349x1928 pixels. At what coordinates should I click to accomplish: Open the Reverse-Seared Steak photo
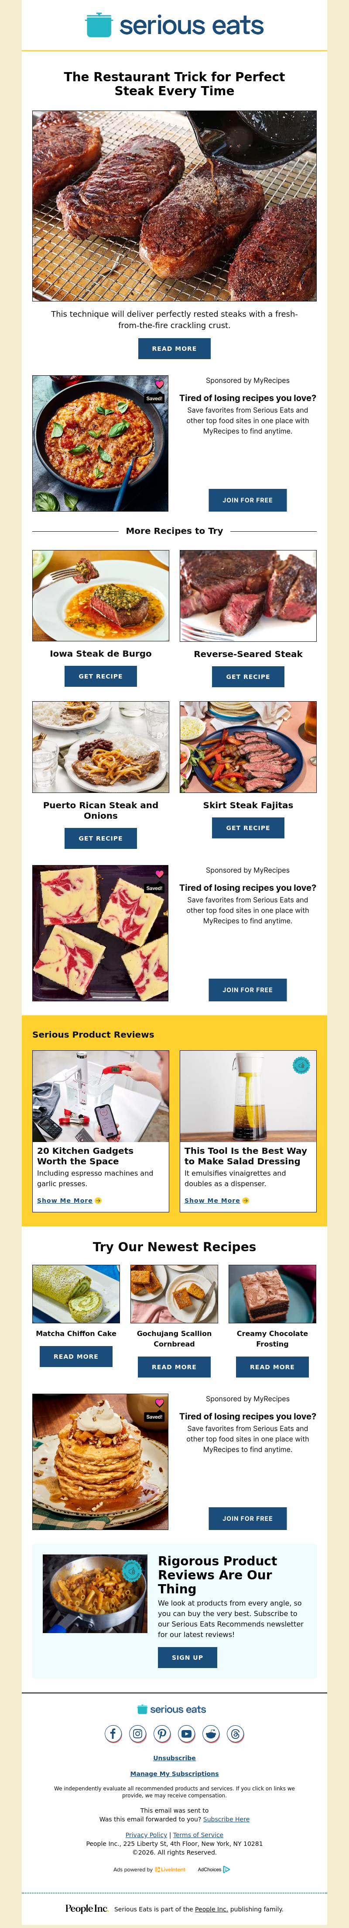click(x=248, y=596)
